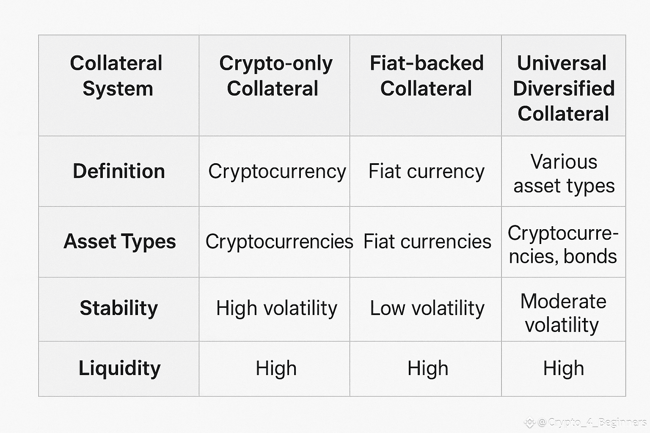Click the @Crypto_4_Beginners watermark text

pos(592,422)
